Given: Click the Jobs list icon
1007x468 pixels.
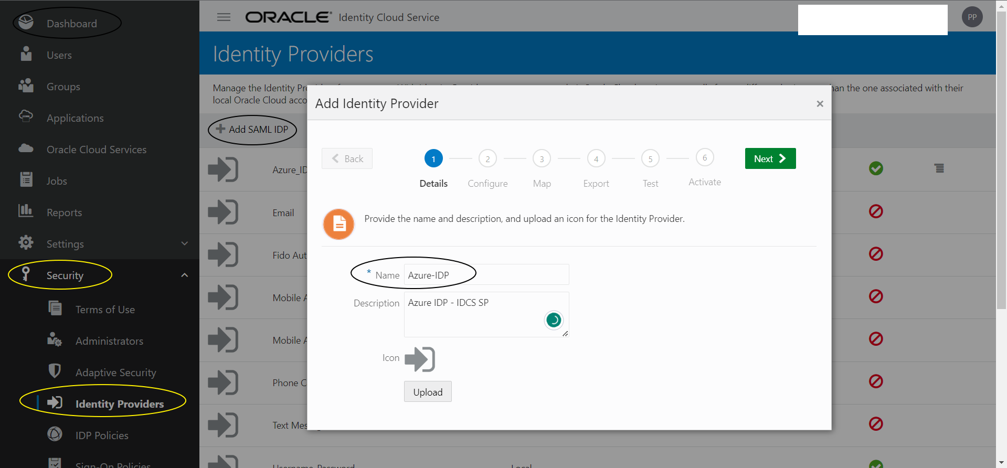Looking at the screenshot, I should click(x=26, y=180).
